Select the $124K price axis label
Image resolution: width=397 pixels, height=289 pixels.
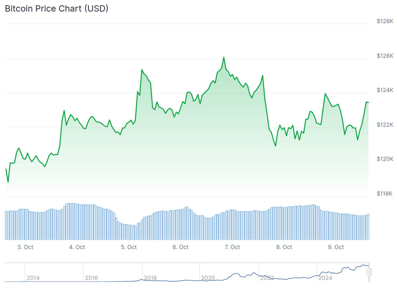coord(385,90)
